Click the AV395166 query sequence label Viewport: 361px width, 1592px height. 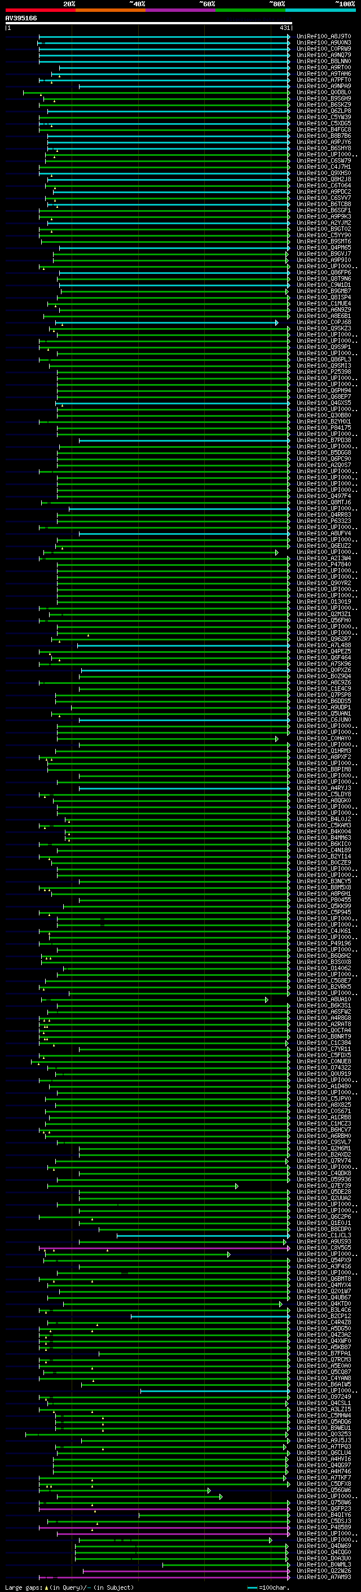(21, 18)
